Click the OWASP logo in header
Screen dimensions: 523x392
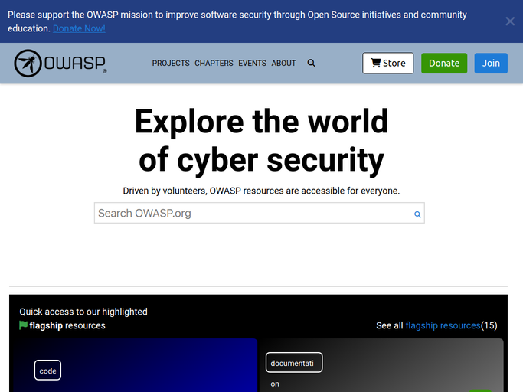coord(60,63)
